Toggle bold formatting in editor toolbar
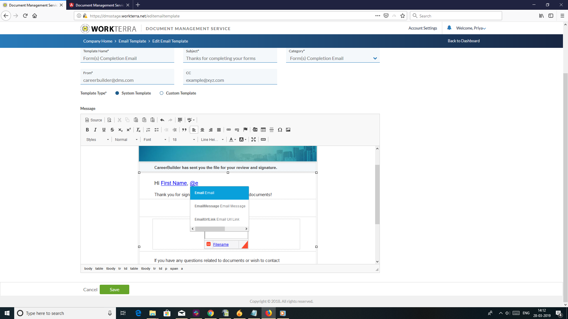The height and width of the screenshot is (319, 568). pos(87,130)
